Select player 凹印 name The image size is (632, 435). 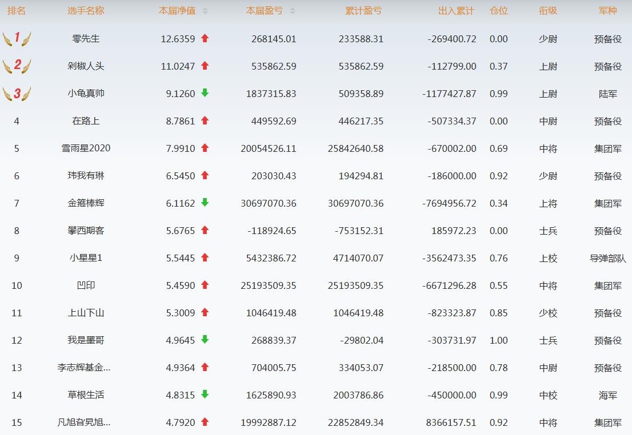coord(86,285)
